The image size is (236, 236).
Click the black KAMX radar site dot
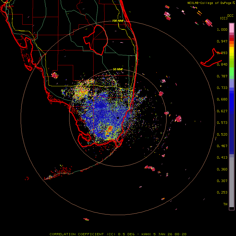point(118,118)
